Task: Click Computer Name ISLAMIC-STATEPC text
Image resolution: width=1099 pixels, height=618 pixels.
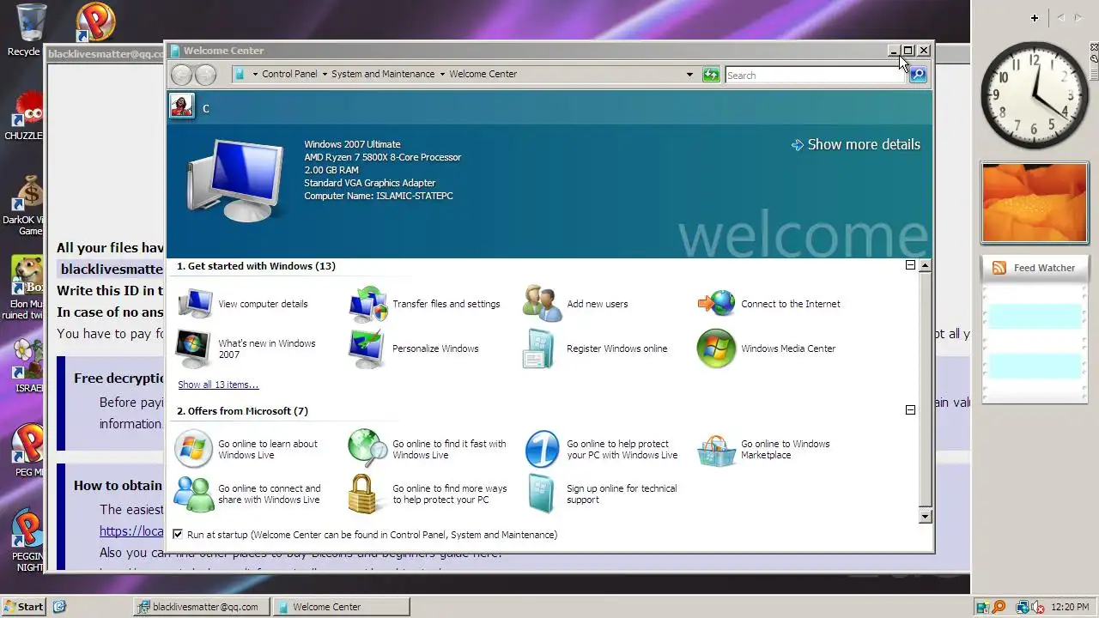Action: click(x=379, y=196)
